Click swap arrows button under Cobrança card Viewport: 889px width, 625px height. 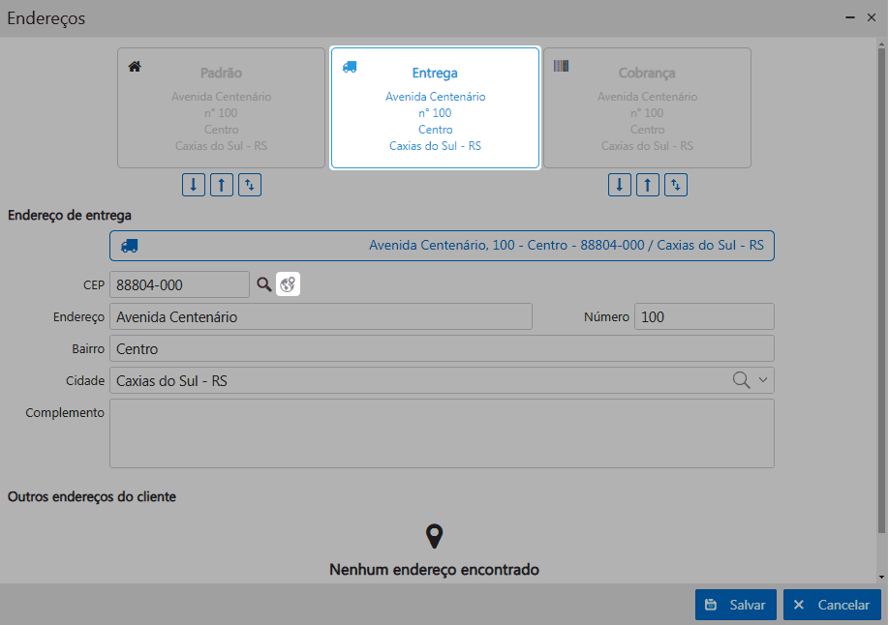pos(676,185)
